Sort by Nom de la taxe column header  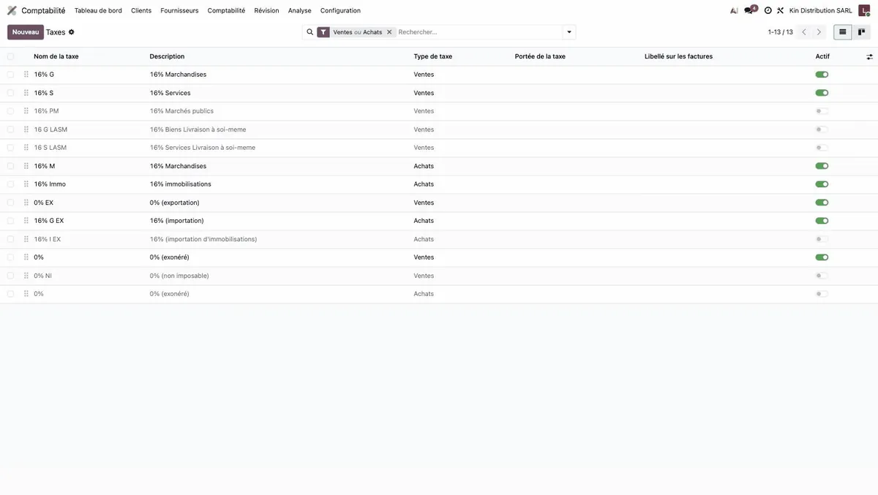coord(56,56)
